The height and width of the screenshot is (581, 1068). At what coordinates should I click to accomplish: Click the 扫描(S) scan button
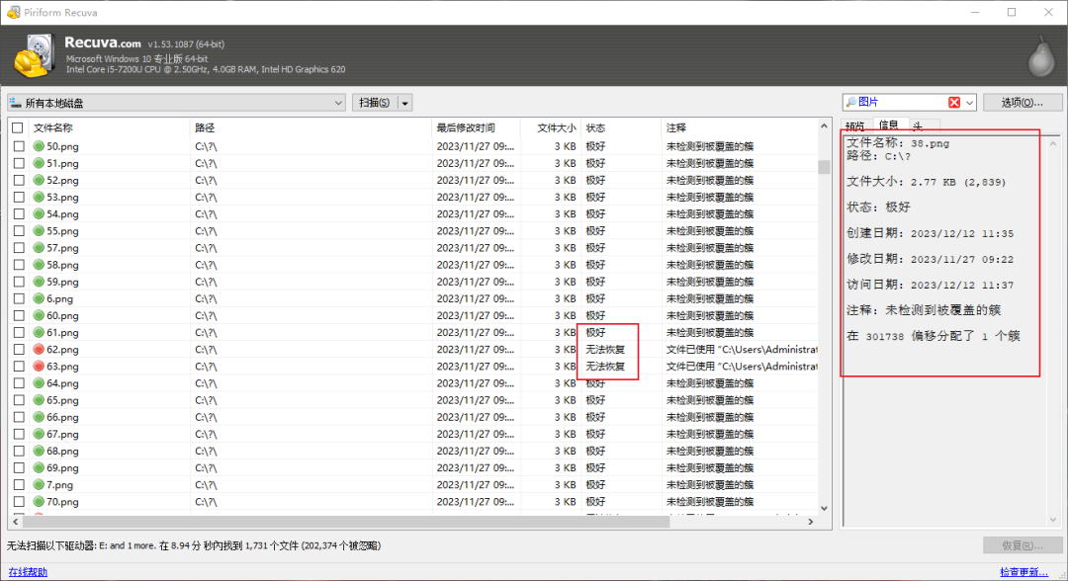374,103
